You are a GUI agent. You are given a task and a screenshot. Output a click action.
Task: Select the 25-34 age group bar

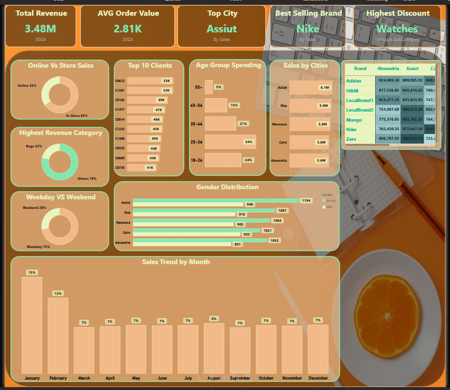click(230, 142)
